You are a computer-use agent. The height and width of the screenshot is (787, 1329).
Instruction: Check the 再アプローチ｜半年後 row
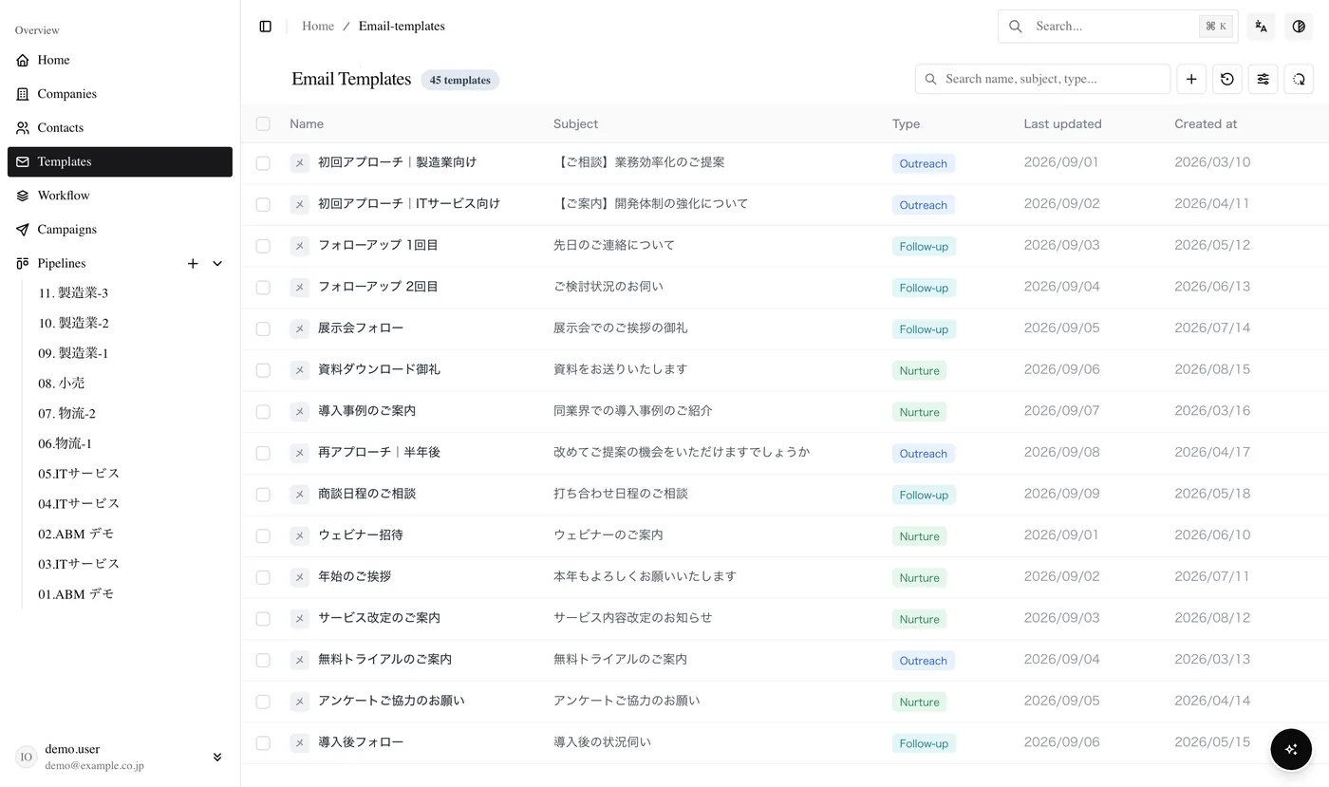tap(263, 453)
